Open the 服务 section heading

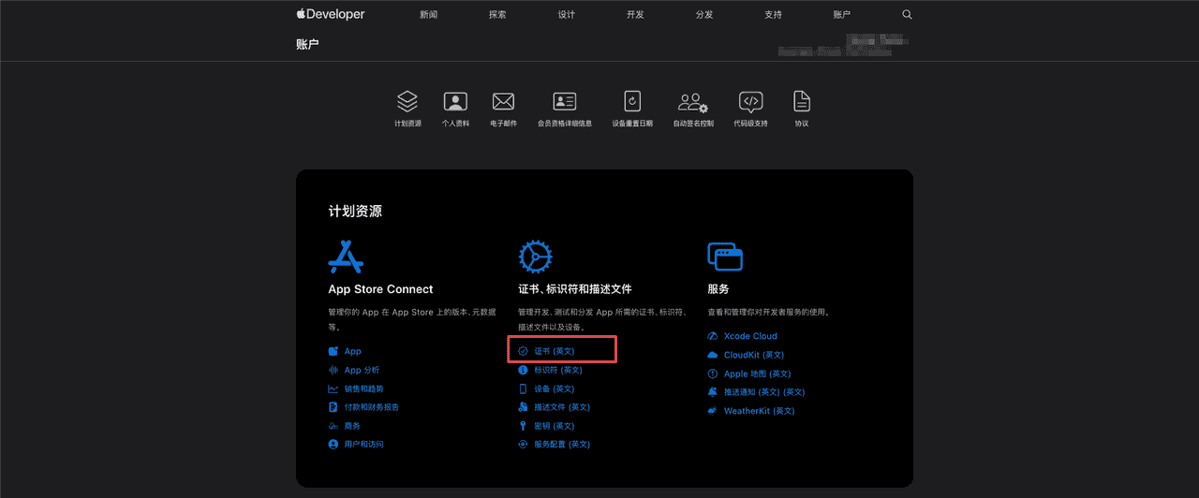point(718,289)
